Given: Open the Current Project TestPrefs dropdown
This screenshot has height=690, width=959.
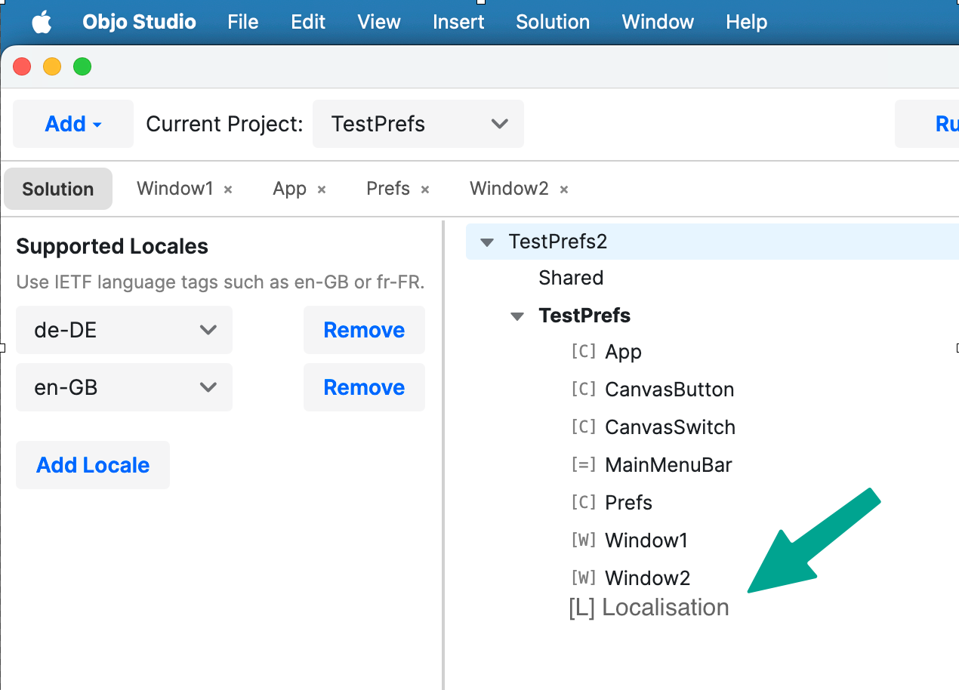Looking at the screenshot, I should (418, 124).
